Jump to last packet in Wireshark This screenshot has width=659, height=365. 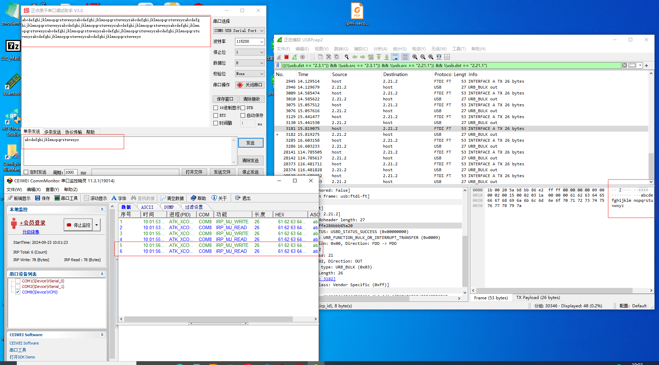pyautogui.click(x=387, y=57)
